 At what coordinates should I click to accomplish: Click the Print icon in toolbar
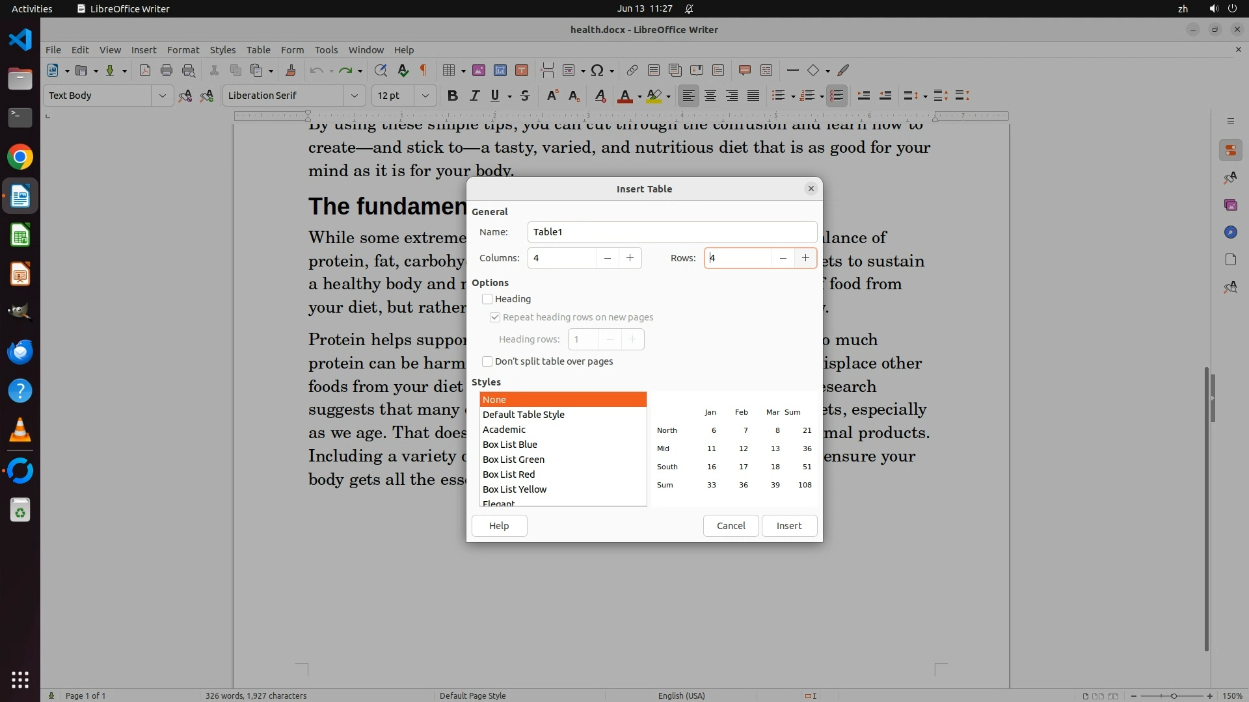coord(167,70)
